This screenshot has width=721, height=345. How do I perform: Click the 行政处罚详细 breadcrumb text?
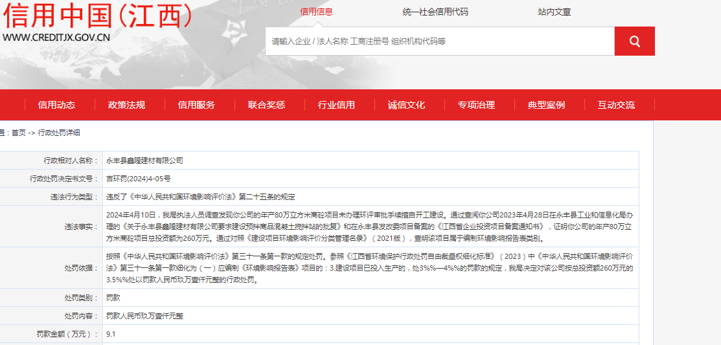[60, 133]
